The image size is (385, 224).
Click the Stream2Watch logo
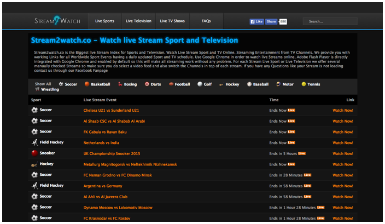(x=57, y=21)
